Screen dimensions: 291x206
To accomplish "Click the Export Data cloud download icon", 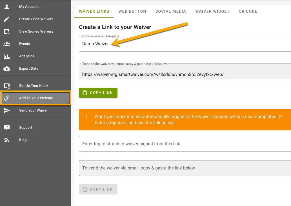I will 7,69.
